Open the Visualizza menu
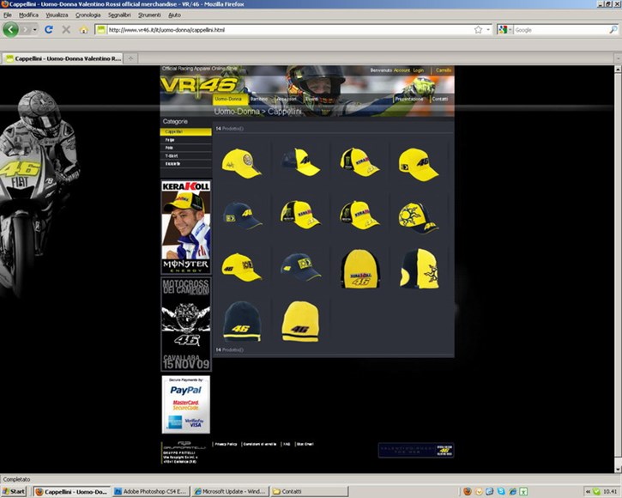 [57, 15]
